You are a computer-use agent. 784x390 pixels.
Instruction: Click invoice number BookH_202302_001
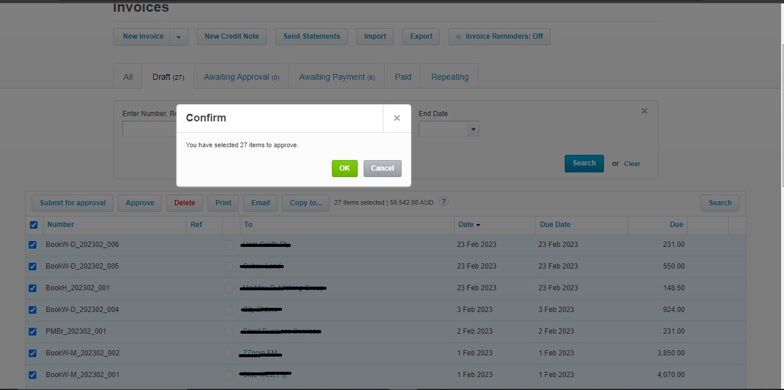point(77,288)
